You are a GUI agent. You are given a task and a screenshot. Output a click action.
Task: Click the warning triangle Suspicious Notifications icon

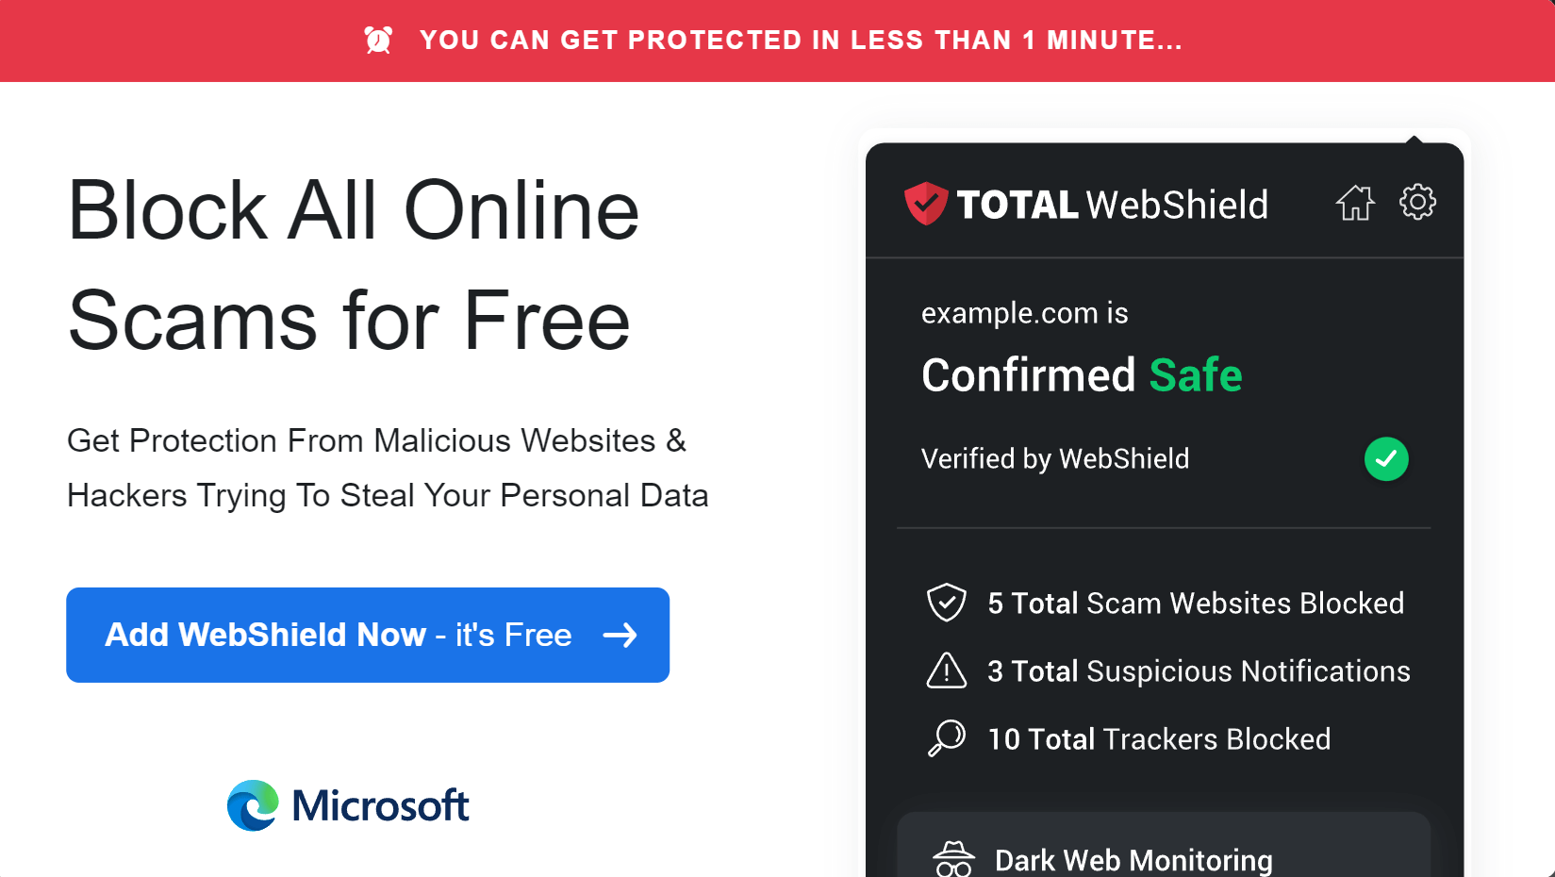[x=947, y=670]
